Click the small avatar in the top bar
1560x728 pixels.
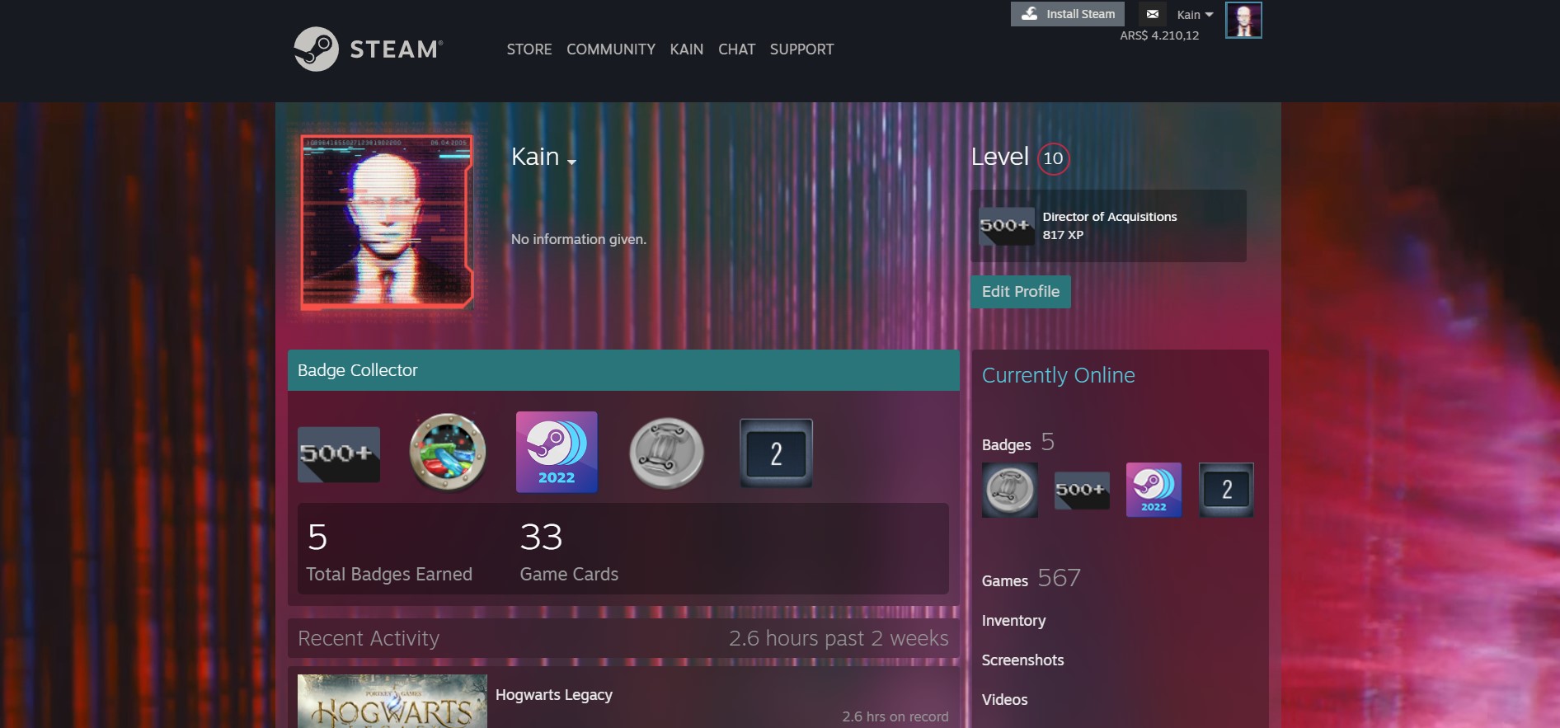pos(1243,20)
